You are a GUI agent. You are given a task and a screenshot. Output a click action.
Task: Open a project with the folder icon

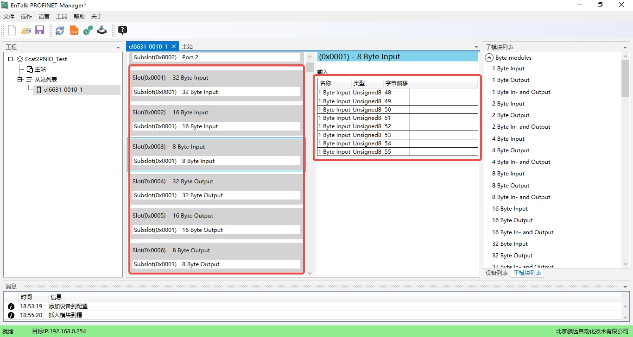pos(26,31)
